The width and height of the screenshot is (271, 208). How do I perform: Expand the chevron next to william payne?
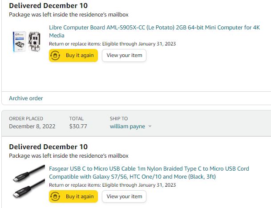click(150, 126)
